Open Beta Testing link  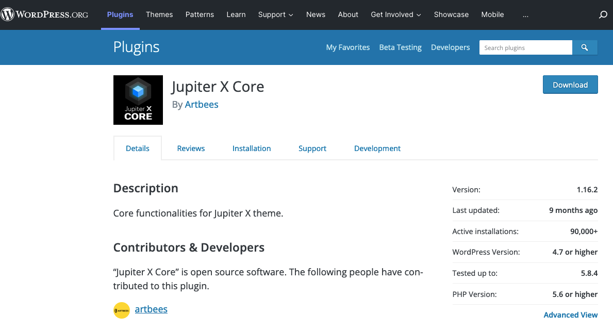(400, 47)
